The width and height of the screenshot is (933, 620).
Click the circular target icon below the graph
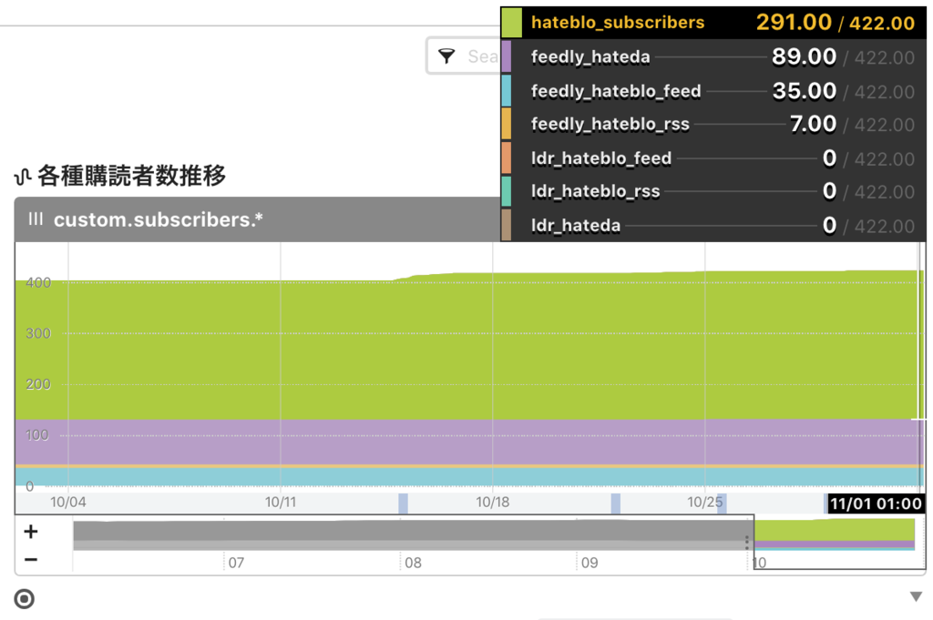(24, 598)
